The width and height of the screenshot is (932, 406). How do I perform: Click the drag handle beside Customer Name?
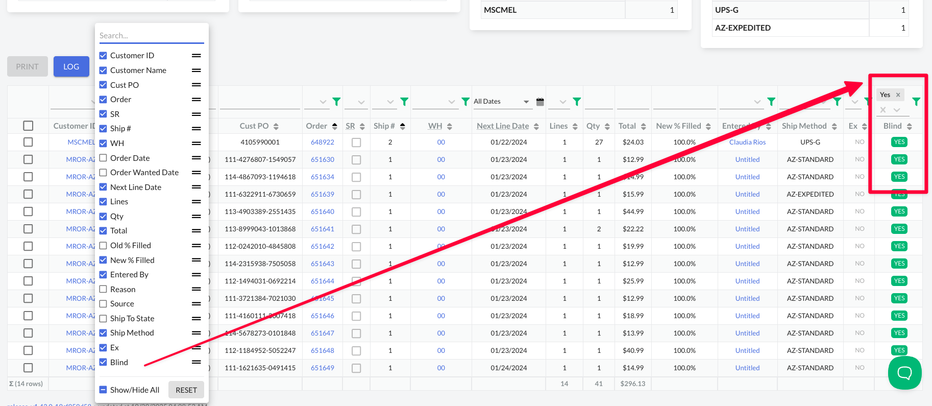[196, 70]
